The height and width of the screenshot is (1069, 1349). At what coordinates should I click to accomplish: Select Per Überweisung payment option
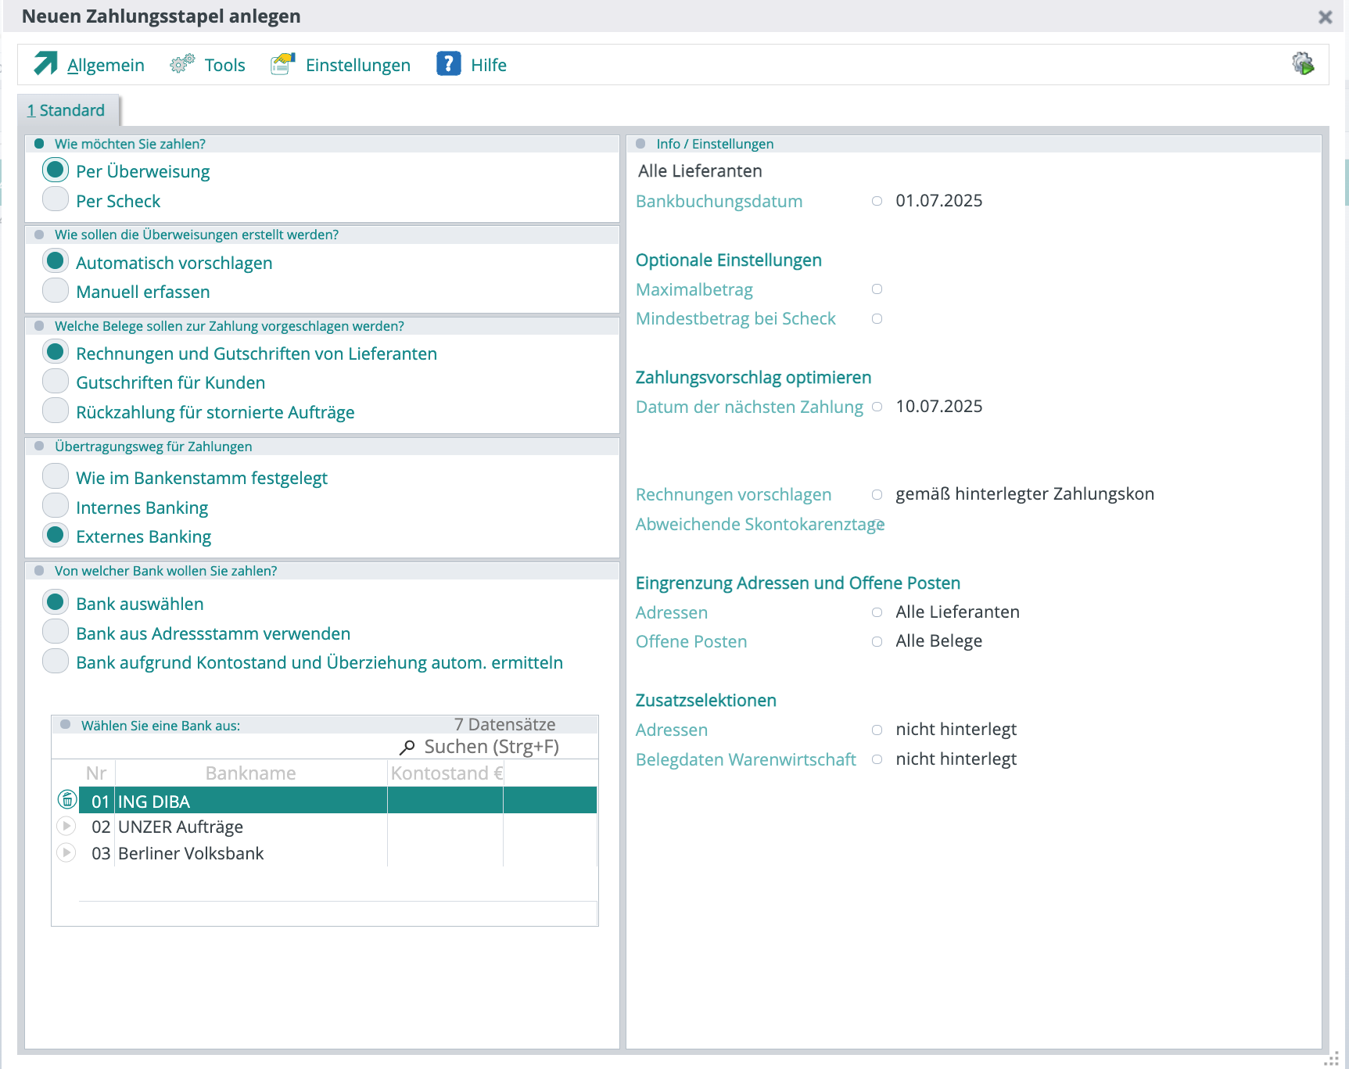click(56, 170)
